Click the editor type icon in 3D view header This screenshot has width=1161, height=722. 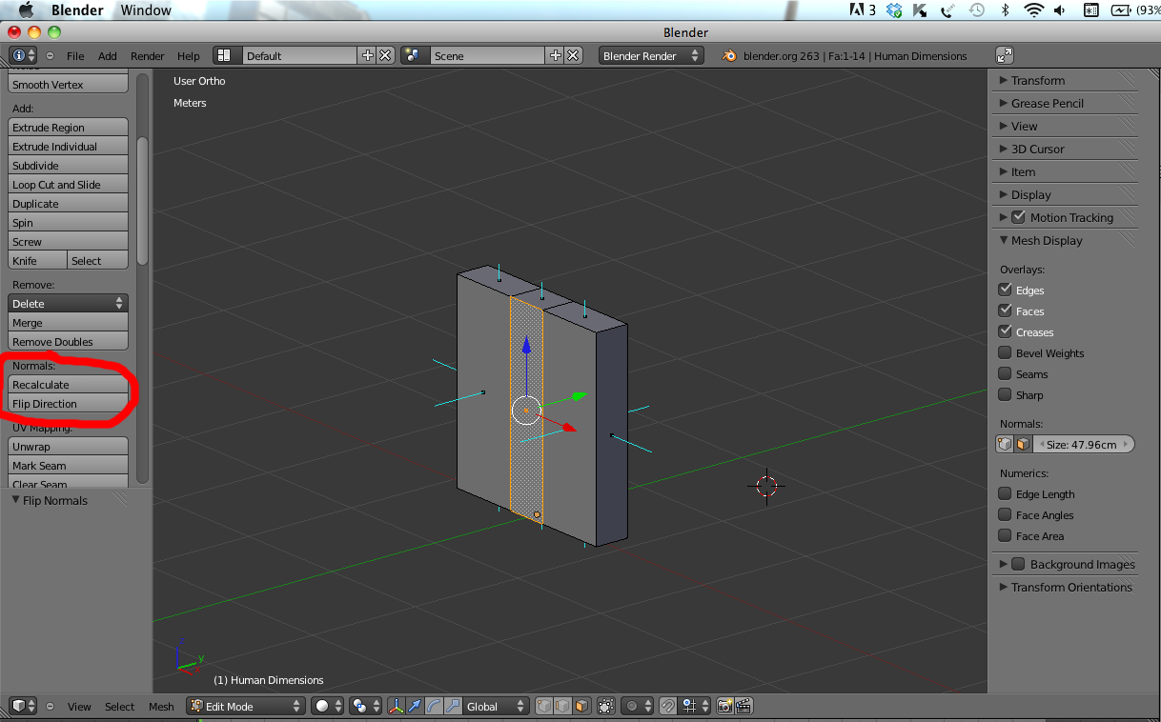coord(23,706)
